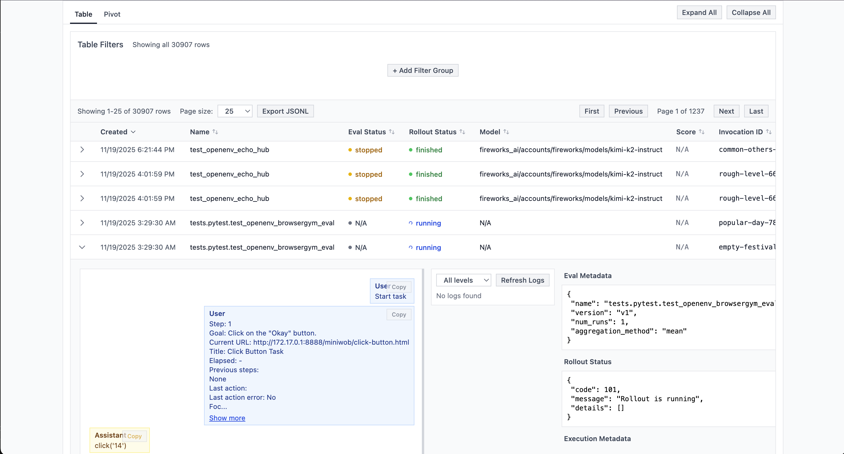
Task: Copy the Assistant message
Action: 134,436
